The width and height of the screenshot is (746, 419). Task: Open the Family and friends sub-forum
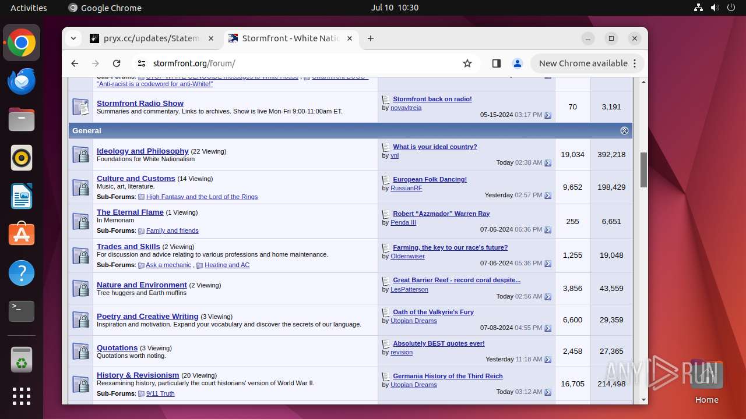click(x=173, y=230)
